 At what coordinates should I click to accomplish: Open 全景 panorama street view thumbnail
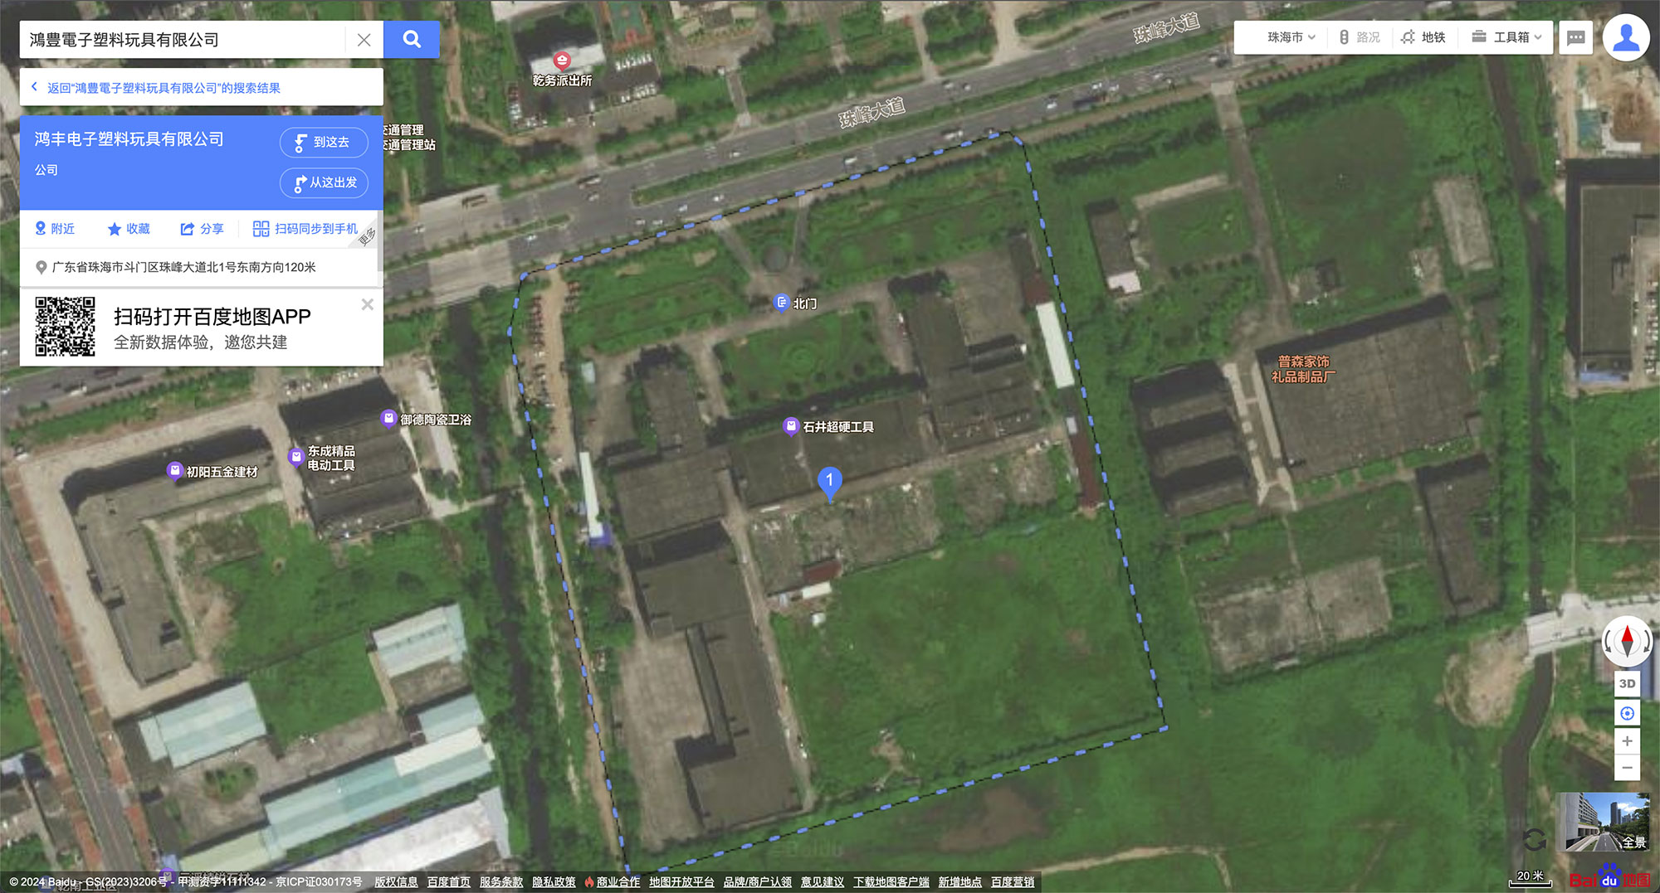1606,822
